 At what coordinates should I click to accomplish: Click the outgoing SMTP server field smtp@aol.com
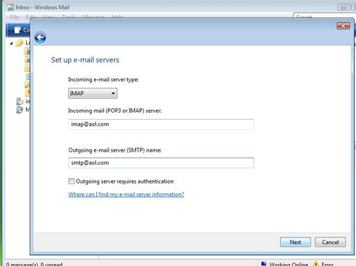point(161,163)
